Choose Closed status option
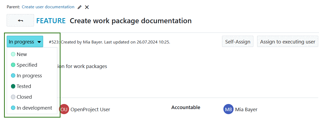The image size is (319, 124). click(x=24, y=97)
